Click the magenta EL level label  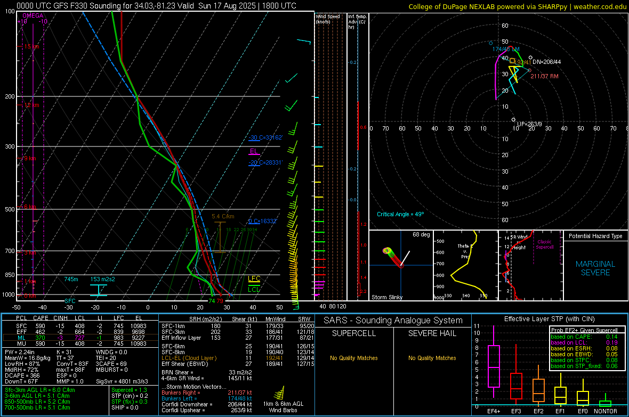pos(254,151)
